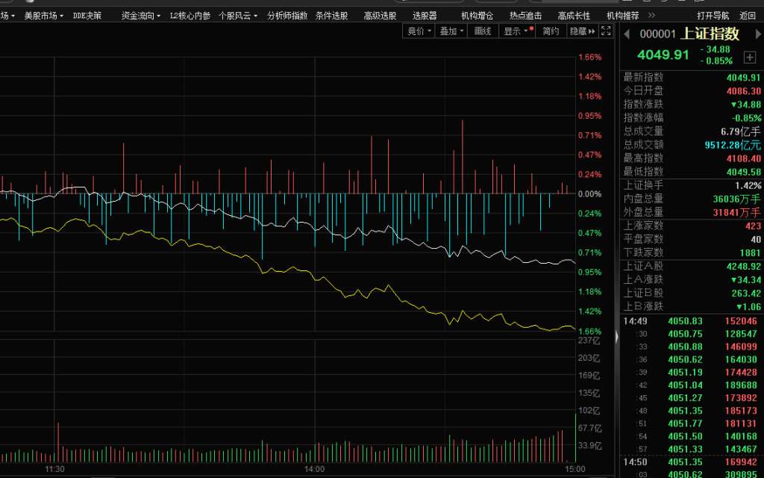
Task: Go to previous stock with left arrow
Action: [x=626, y=34]
